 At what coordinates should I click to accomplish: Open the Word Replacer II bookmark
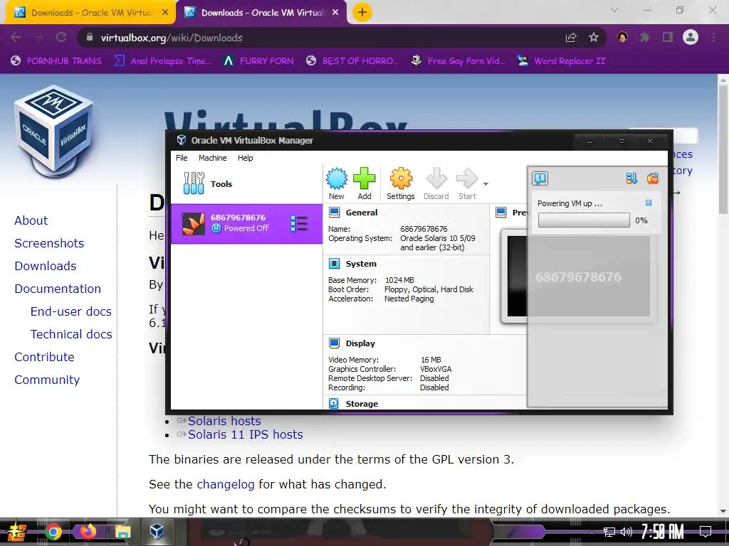(x=561, y=61)
